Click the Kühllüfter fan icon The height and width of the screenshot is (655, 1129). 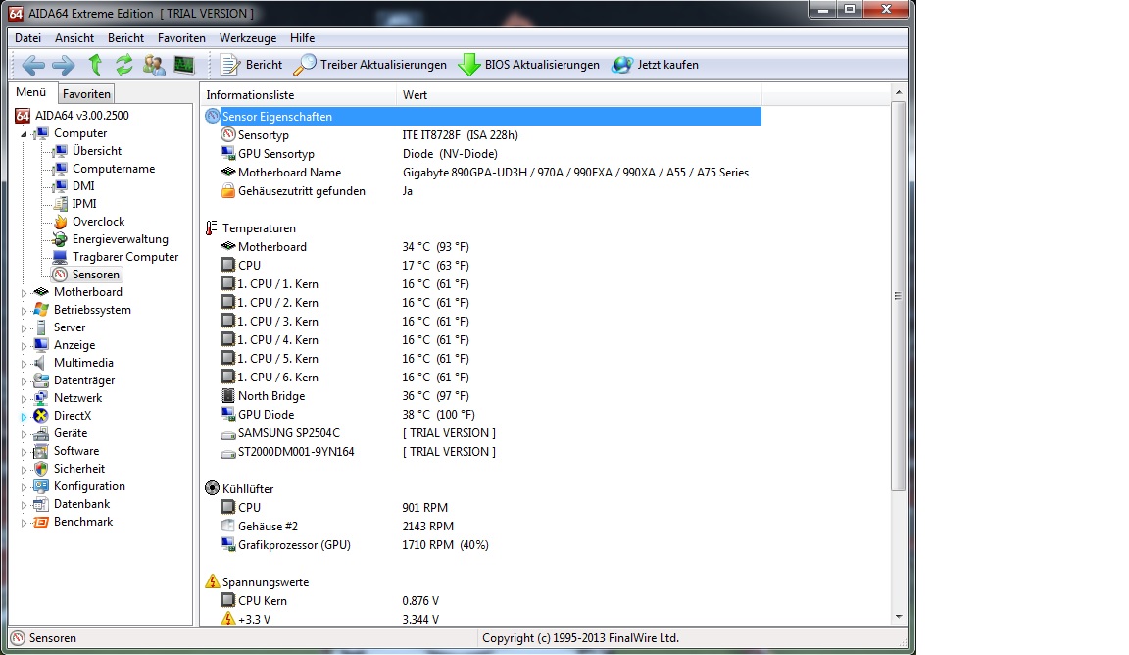tap(212, 488)
